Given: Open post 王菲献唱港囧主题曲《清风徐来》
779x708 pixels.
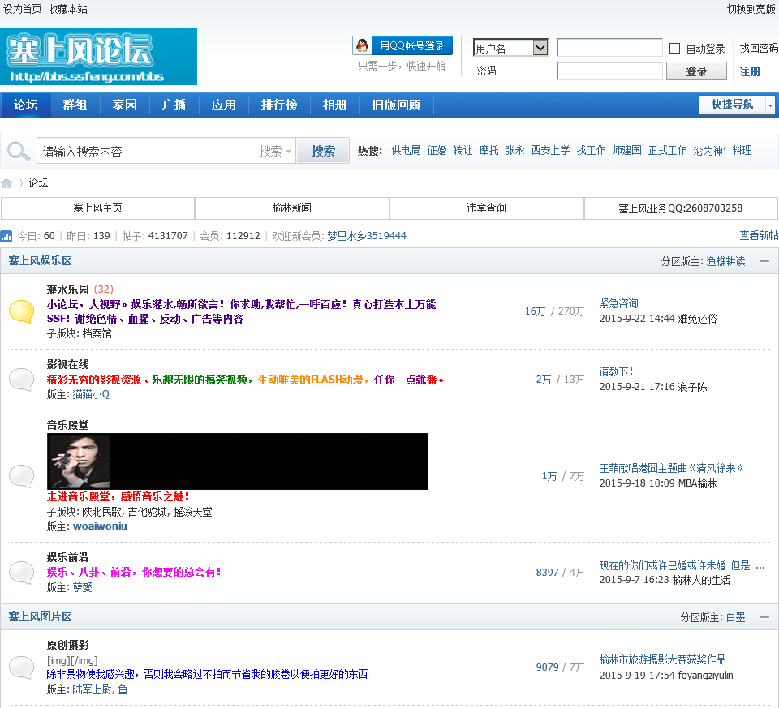Looking at the screenshot, I should pyautogui.click(x=671, y=468).
